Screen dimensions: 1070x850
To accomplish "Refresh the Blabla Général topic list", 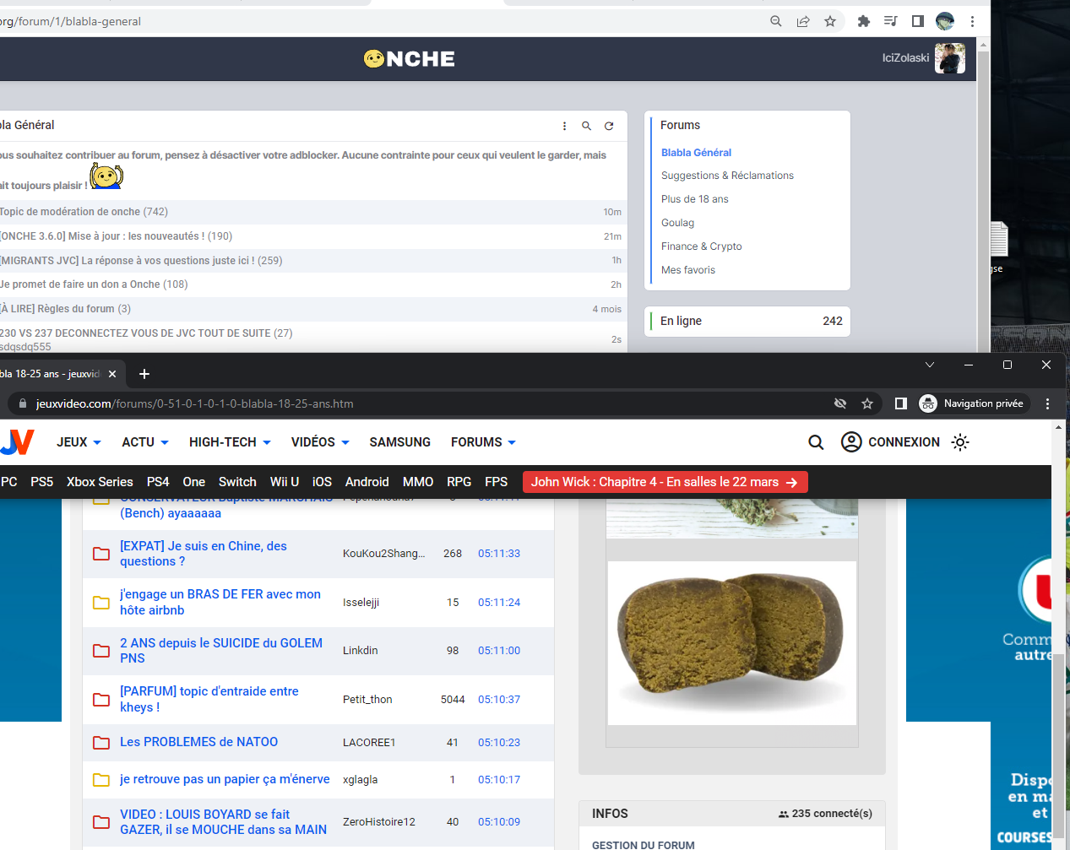I will [609, 126].
